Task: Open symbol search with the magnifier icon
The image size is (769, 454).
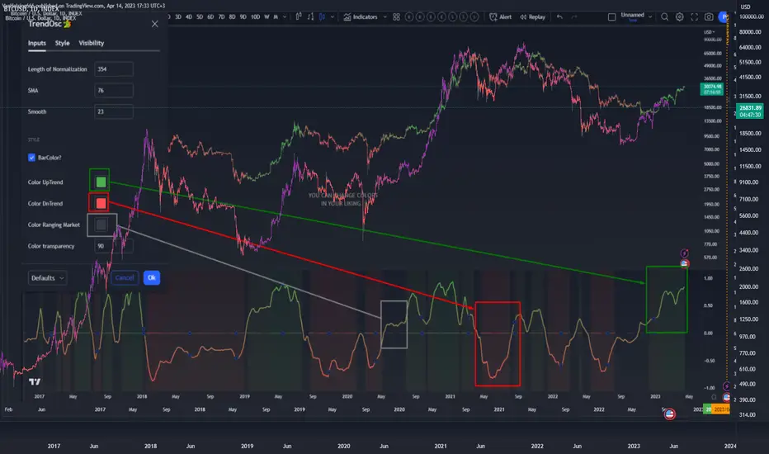Action: (664, 17)
